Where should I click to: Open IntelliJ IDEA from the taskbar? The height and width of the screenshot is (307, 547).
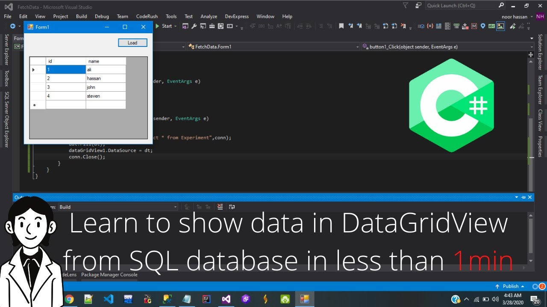207,299
